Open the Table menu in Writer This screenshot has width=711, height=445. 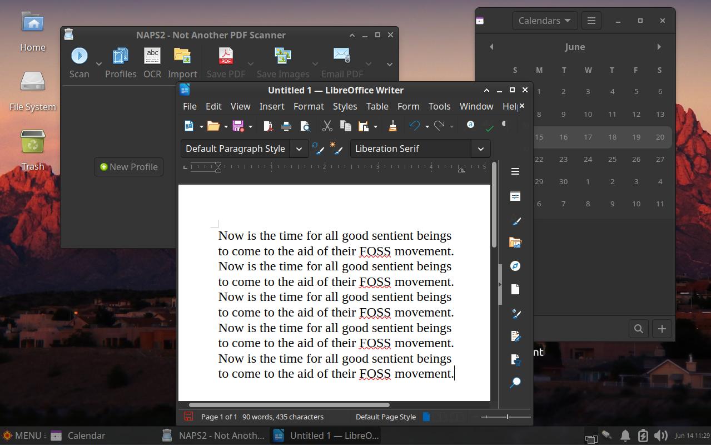[377, 106]
